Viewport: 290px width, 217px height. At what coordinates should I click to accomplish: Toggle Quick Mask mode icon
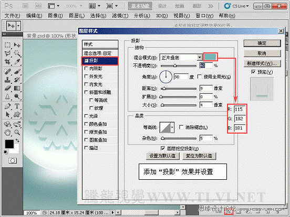13,160
